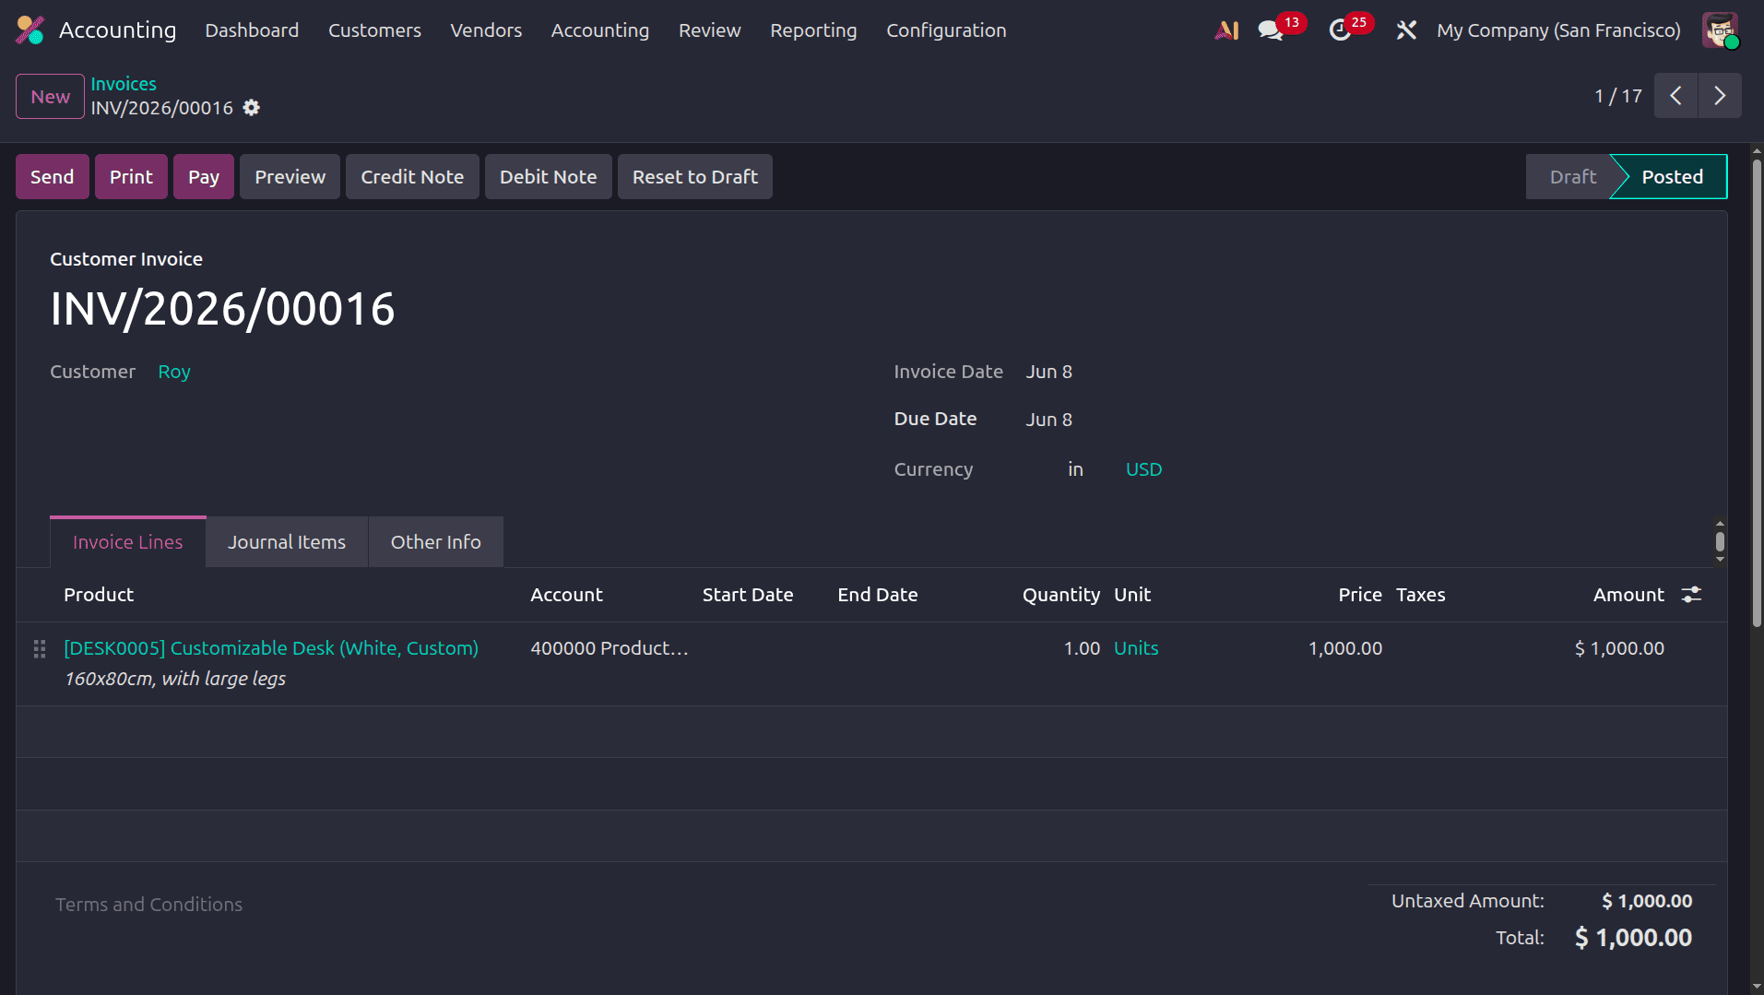1764x995 pixels.
Task: Open the Reporting menu
Action: point(813,30)
